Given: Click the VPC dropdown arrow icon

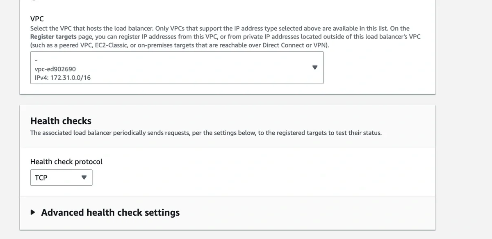Looking at the screenshot, I should pos(314,68).
